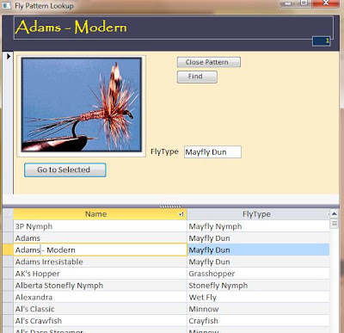The image size is (344, 333).
Task: Click the Minnow cell in Al's Classic row
Action: point(258,309)
